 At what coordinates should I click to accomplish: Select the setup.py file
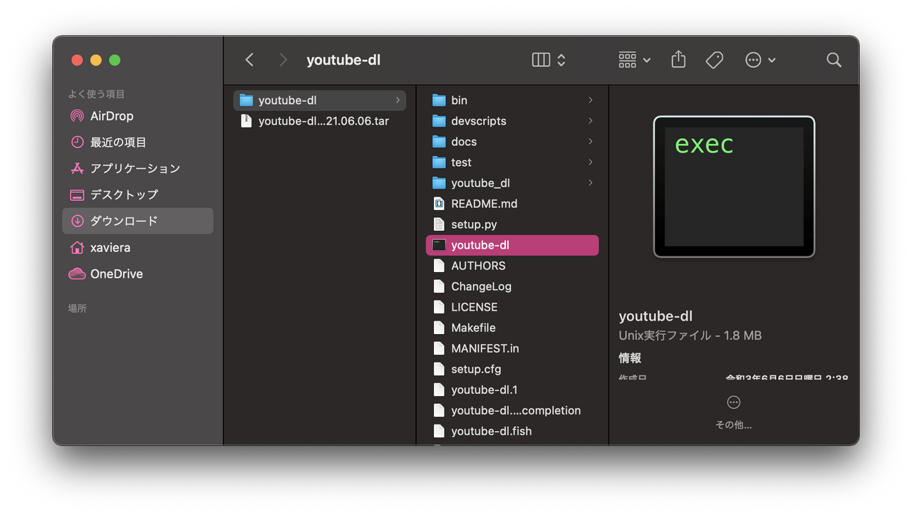(x=512, y=224)
